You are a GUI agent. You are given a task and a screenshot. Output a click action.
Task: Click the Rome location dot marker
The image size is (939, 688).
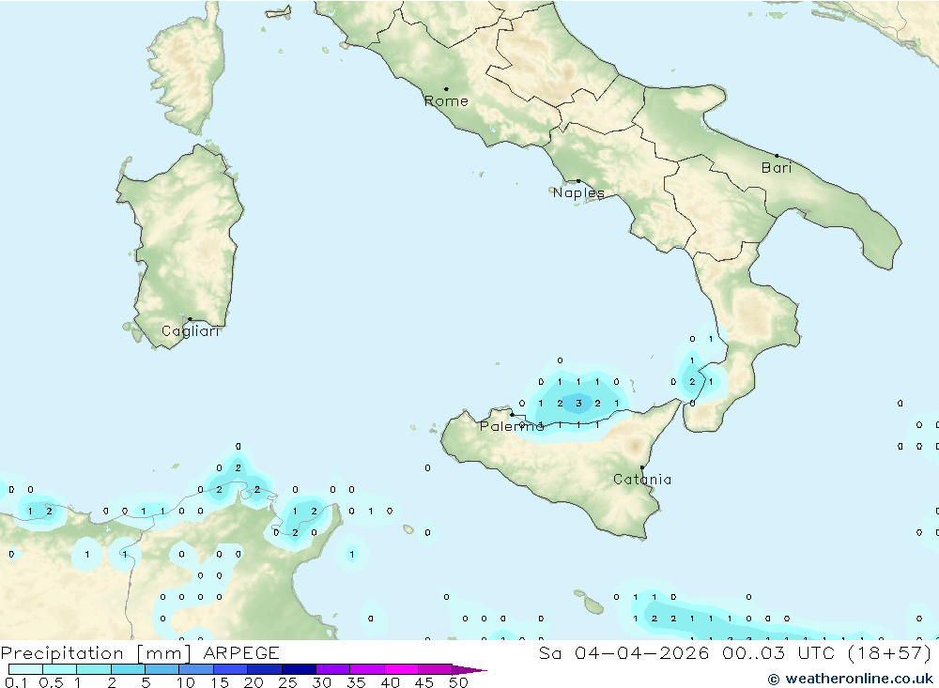446,89
